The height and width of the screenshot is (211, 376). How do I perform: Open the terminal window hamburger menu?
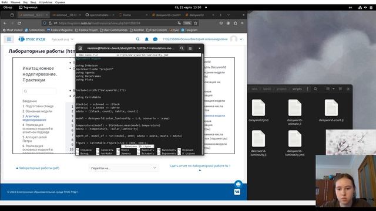click(x=190, y=48)
